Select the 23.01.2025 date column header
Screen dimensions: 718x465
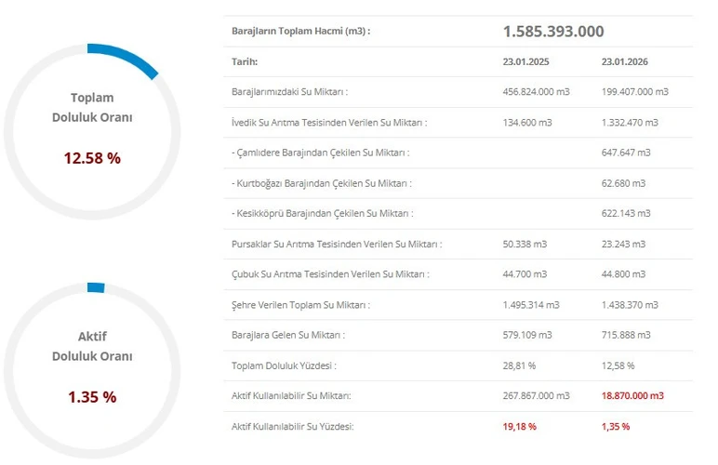526,61
